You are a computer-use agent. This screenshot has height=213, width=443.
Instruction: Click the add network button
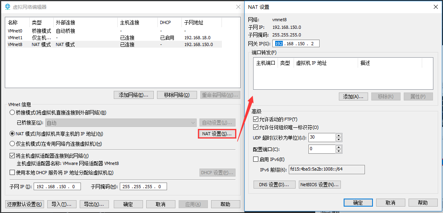[x=133, y=95]
